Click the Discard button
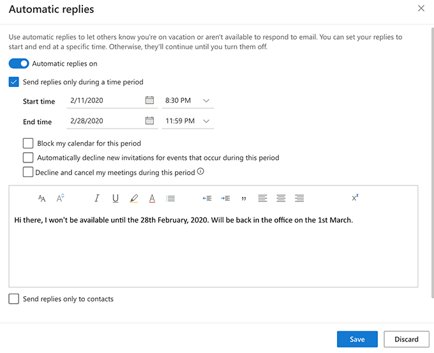 [406, 340]
